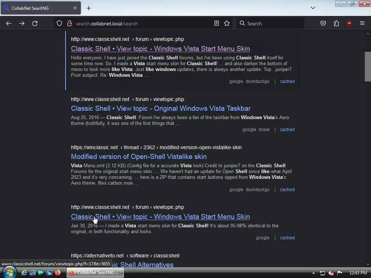The image size is (371, 278).
Task: Open cached link for first result
Action: point(287,81)
